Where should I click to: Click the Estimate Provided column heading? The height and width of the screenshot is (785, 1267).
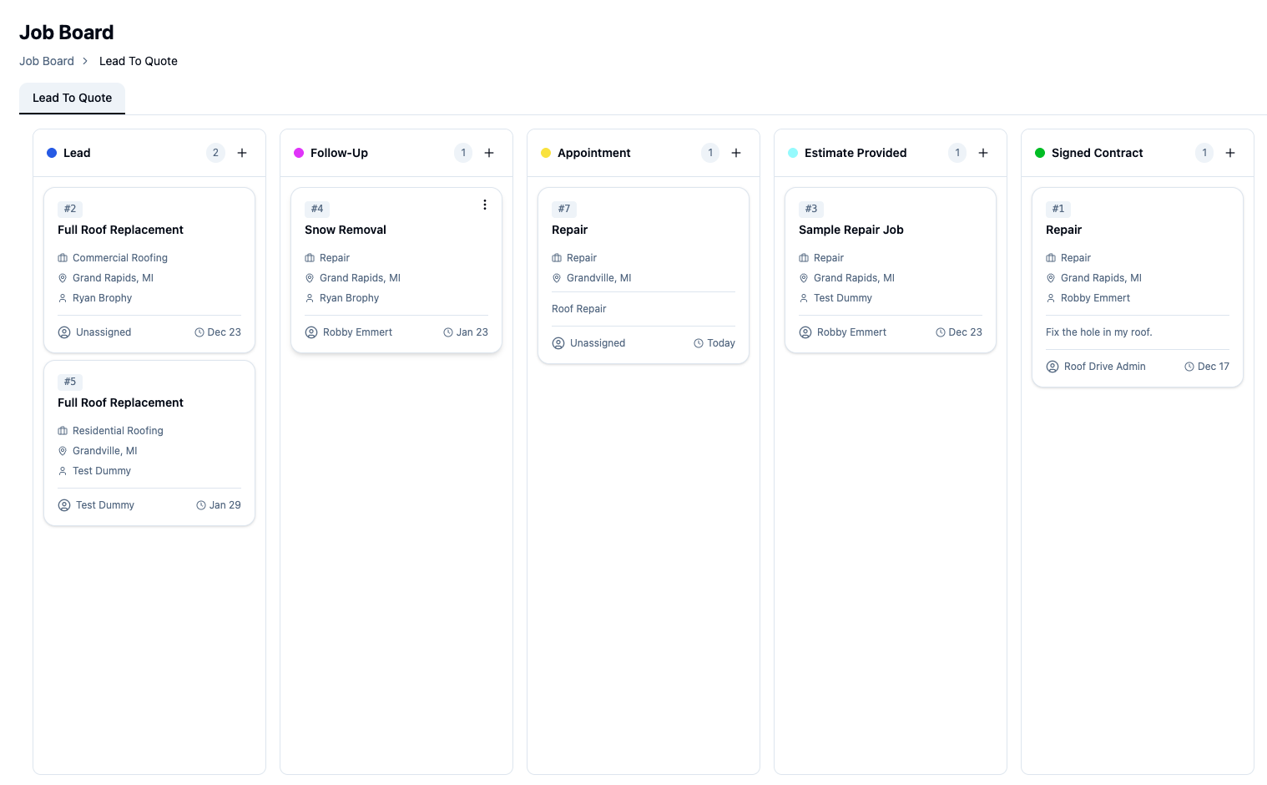[x=856, y=153]
